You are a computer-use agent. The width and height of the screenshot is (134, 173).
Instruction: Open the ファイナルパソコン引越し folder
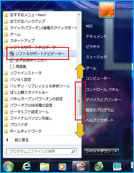[28, 118]
